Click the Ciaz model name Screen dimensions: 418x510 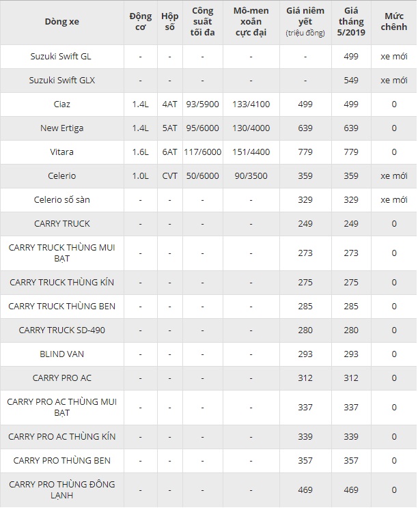(62, 104)
